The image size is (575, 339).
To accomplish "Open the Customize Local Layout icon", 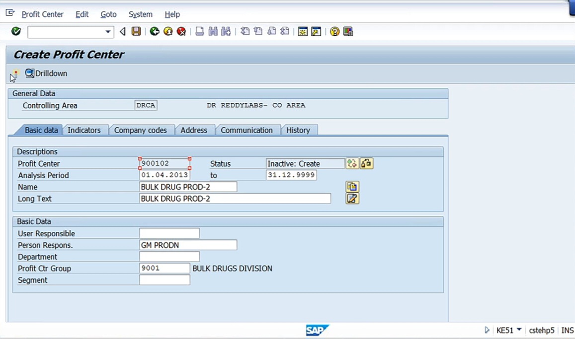I will 348,31.
